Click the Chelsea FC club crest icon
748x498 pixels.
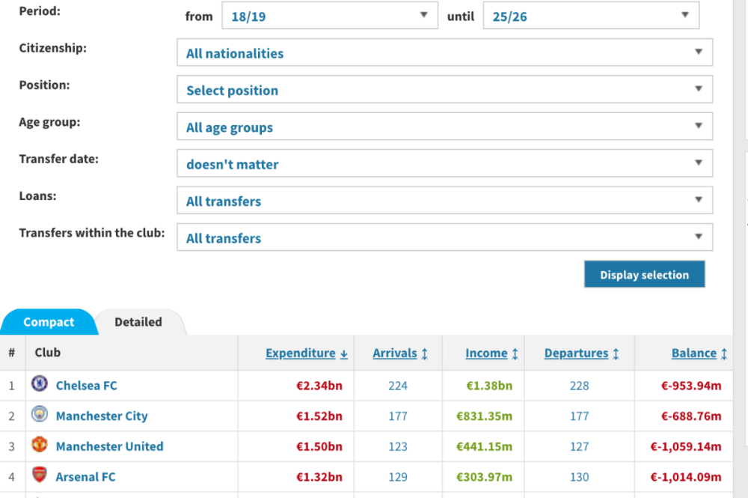click(x=40, y=385)
